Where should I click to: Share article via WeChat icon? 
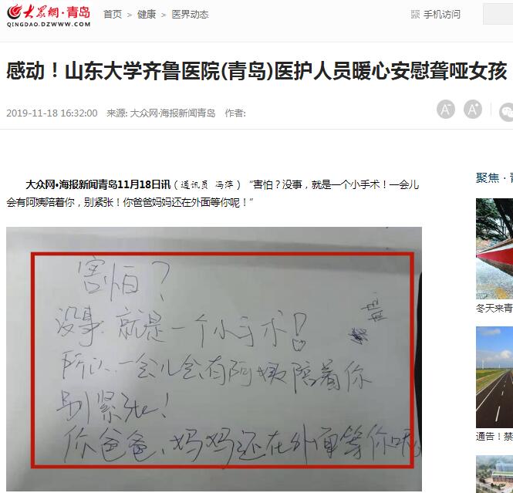(x=506, y=112)
